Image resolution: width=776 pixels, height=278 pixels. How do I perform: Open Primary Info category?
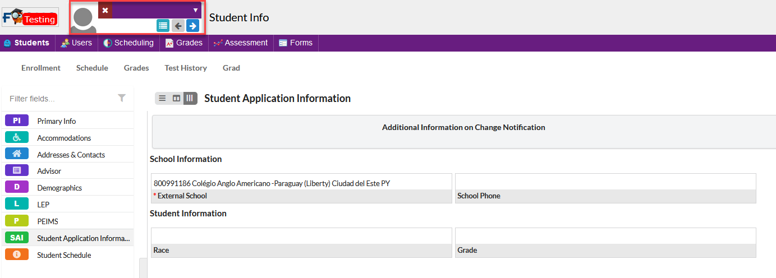tap(67, 121)
